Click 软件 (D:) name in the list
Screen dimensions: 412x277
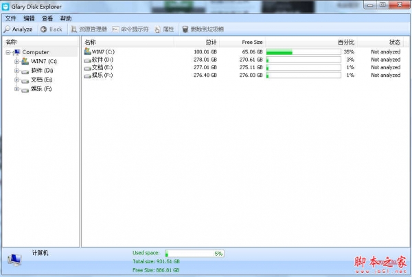click(102, 60)
